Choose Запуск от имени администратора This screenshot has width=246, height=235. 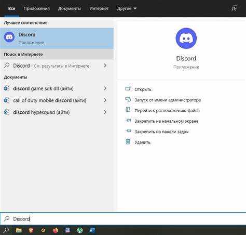168,100
